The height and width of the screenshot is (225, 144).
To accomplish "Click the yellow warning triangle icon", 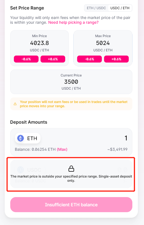I will [15, 104].
